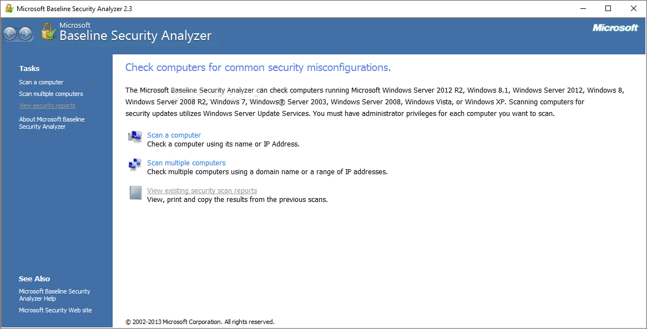Maximize the Security Analyzer window
This screenshot has width=647, height=329.
click(x=608, y=8)
